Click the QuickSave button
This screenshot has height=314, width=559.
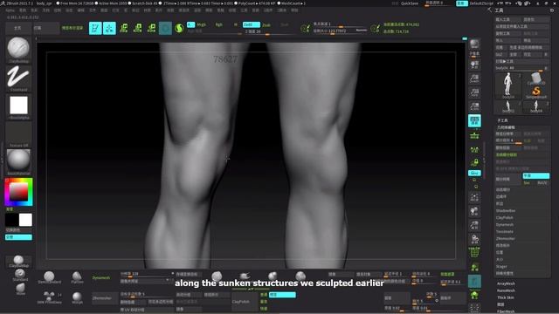point(410,3)
